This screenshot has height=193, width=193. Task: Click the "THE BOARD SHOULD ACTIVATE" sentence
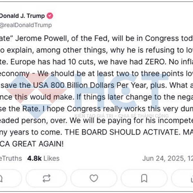[x=122, y=132]
